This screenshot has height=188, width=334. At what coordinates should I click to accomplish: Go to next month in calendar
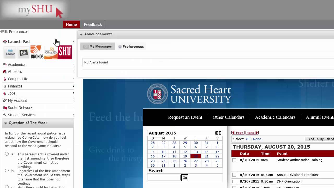click(x=220, y=133)
